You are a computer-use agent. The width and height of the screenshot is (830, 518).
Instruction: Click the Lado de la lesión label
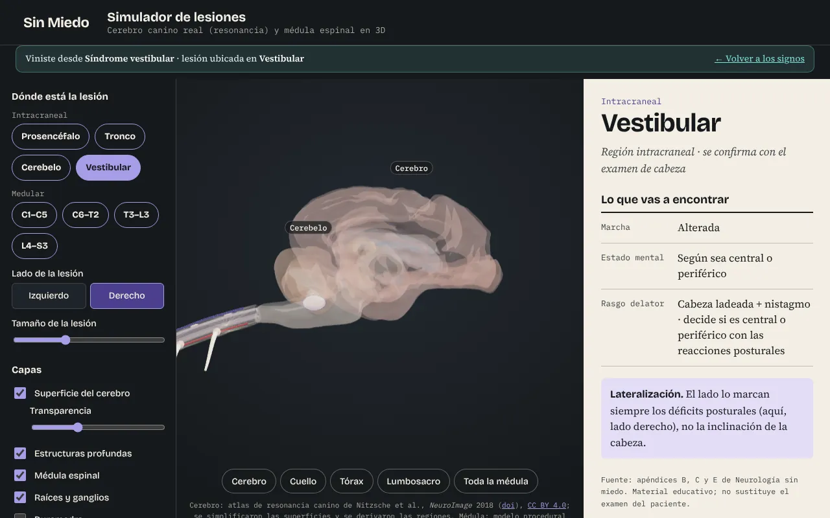coord(47,273)
